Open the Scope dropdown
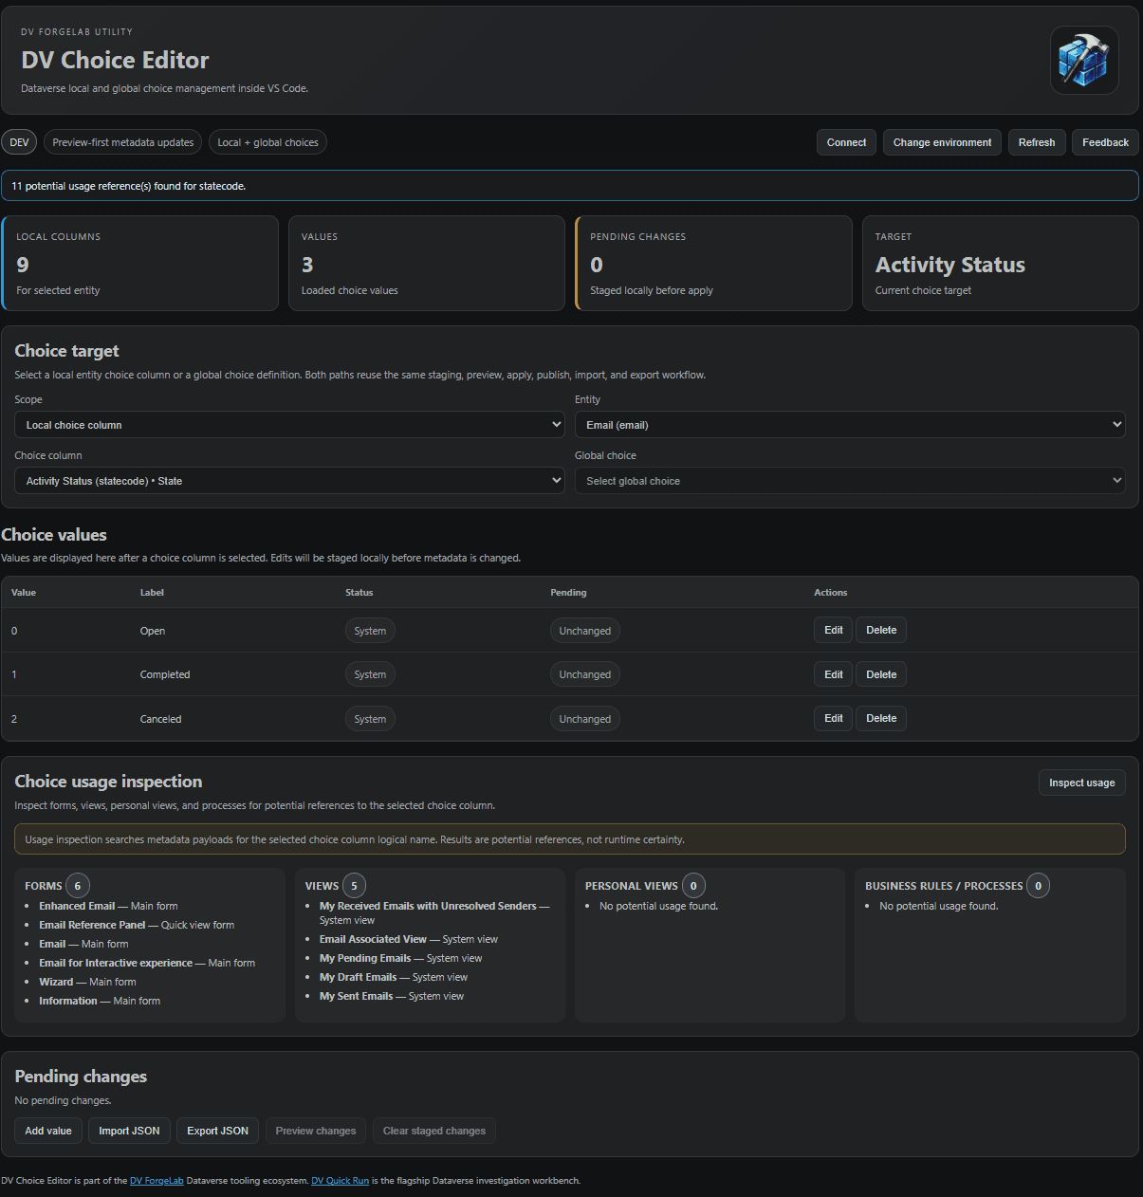1143x1197 pixels. click(289, 425)
